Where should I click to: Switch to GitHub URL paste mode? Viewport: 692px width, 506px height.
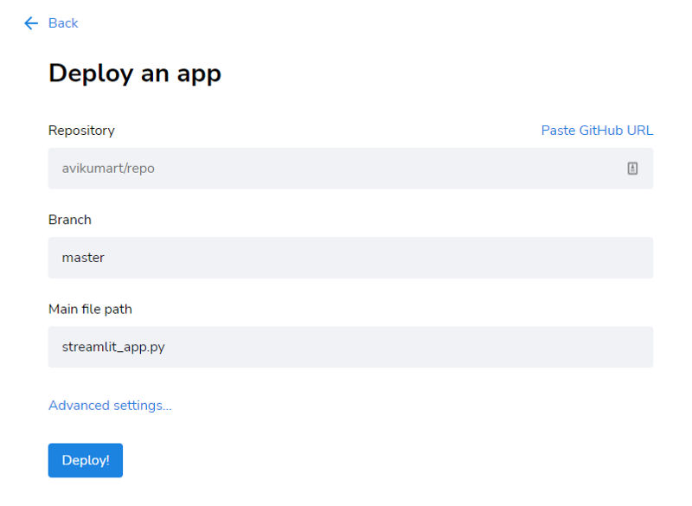coord(597,130)
